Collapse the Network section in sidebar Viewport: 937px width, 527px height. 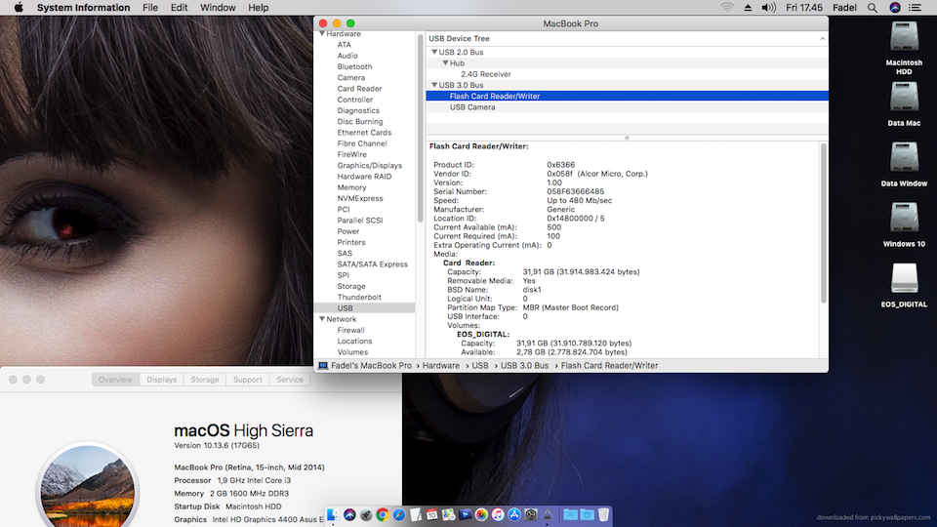point(322,319)
